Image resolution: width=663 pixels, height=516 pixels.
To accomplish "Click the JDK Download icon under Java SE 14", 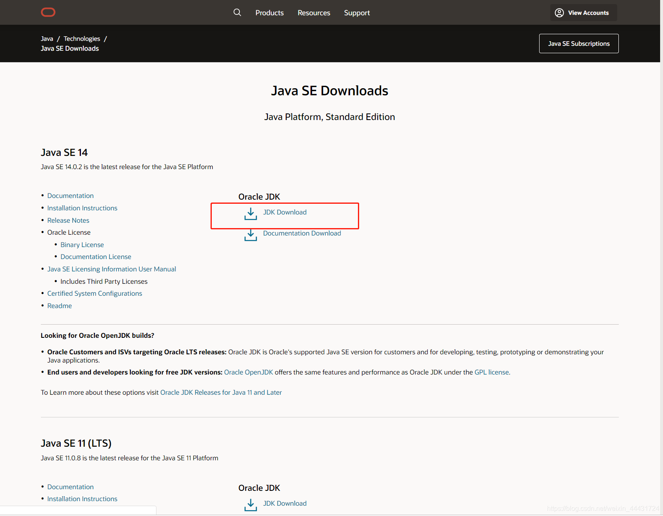I will click(251, 214).
